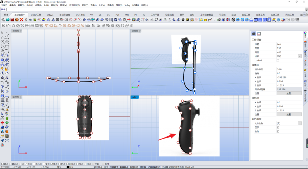Uncheck the 灰阶 grayscale checkbox
Viewport: 308px width, 169px height.
[278, 131]
